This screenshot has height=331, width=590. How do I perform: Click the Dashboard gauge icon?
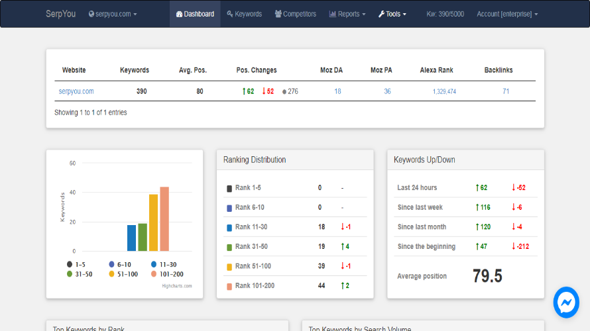(x=179, y=14)
